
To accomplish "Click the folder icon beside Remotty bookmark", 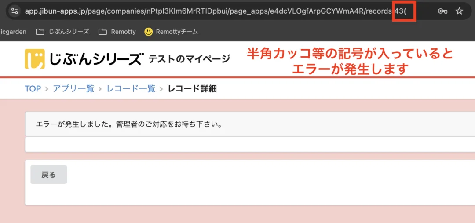I will (x=102, y=32).
